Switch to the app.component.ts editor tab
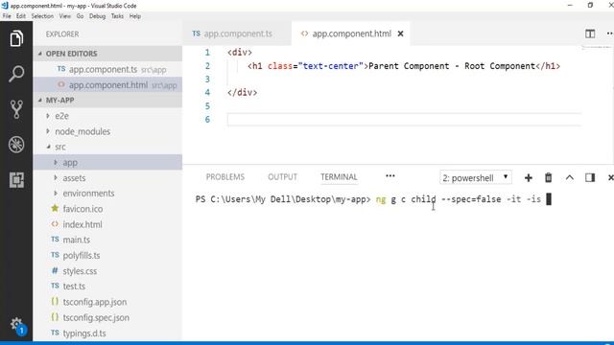Screen dimensions: 614x345 (237, 34)
